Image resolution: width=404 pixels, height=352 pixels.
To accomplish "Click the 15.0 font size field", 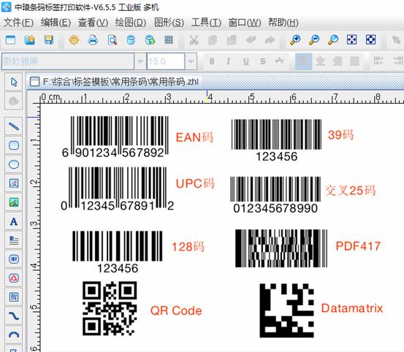I will coord(166,61).
